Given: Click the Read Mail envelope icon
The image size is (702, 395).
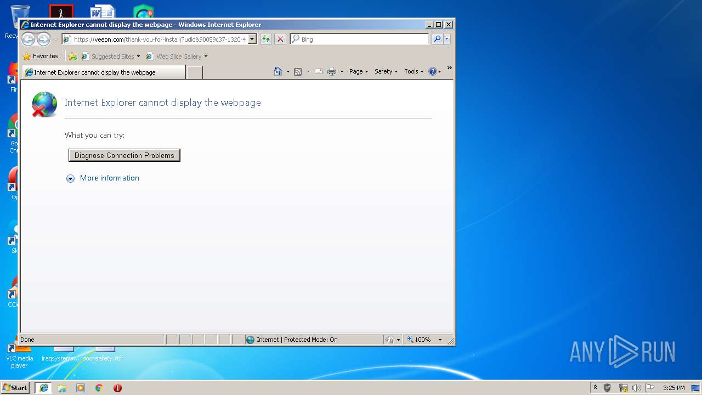Looking at the screenshot, I should coord(319,71).
